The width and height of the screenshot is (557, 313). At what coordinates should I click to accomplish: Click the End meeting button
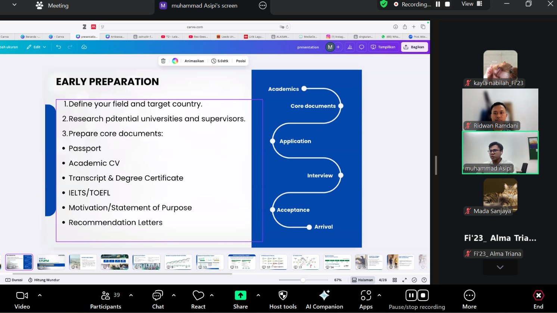pos(538,300)
